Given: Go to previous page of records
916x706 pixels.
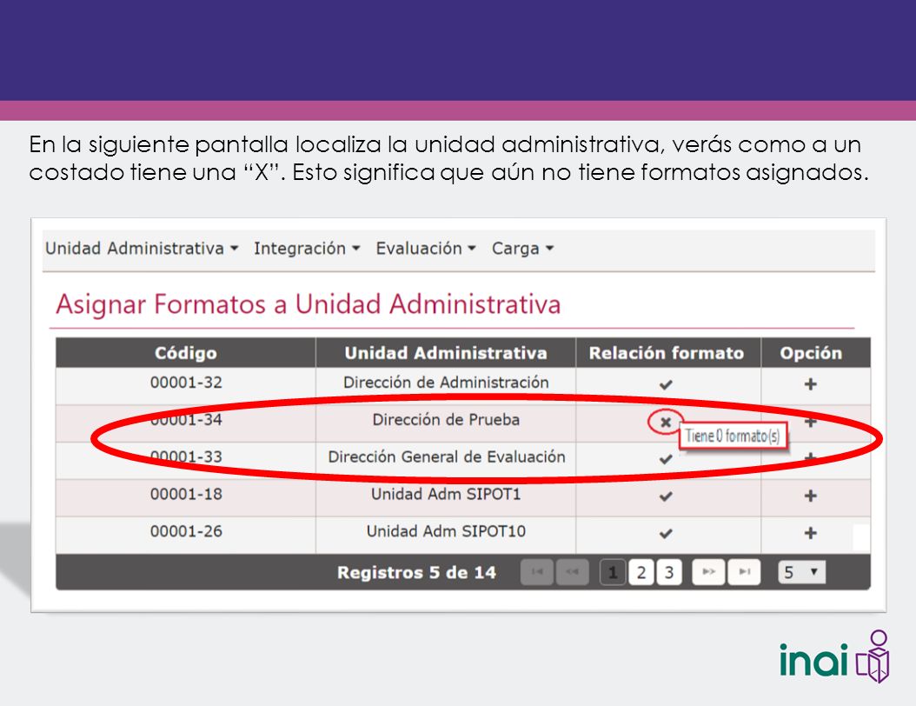Looking at the screenshot, I should coord(573,572).
